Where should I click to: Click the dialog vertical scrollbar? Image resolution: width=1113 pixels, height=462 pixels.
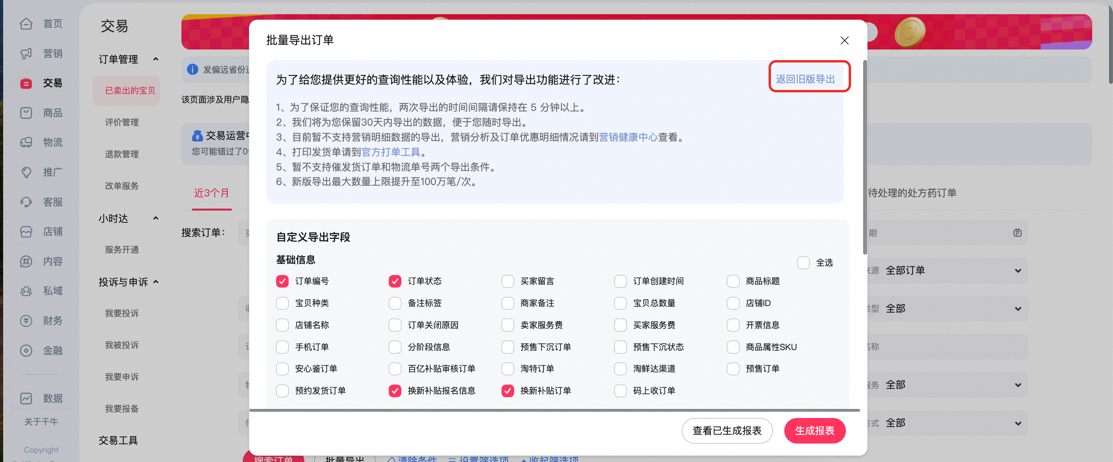click(864, 158)
